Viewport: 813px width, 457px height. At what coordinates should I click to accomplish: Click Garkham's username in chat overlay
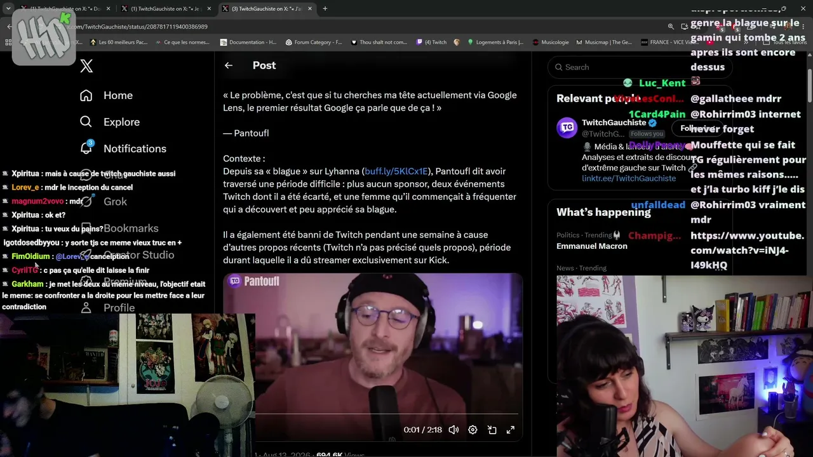(27, 284)
